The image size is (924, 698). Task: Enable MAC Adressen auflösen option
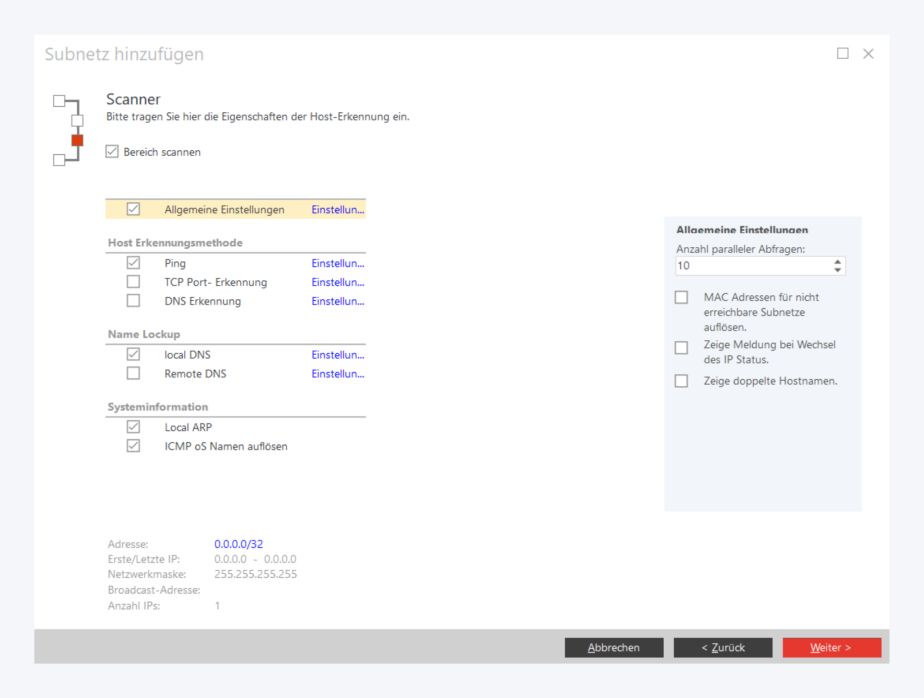(681, 297)
